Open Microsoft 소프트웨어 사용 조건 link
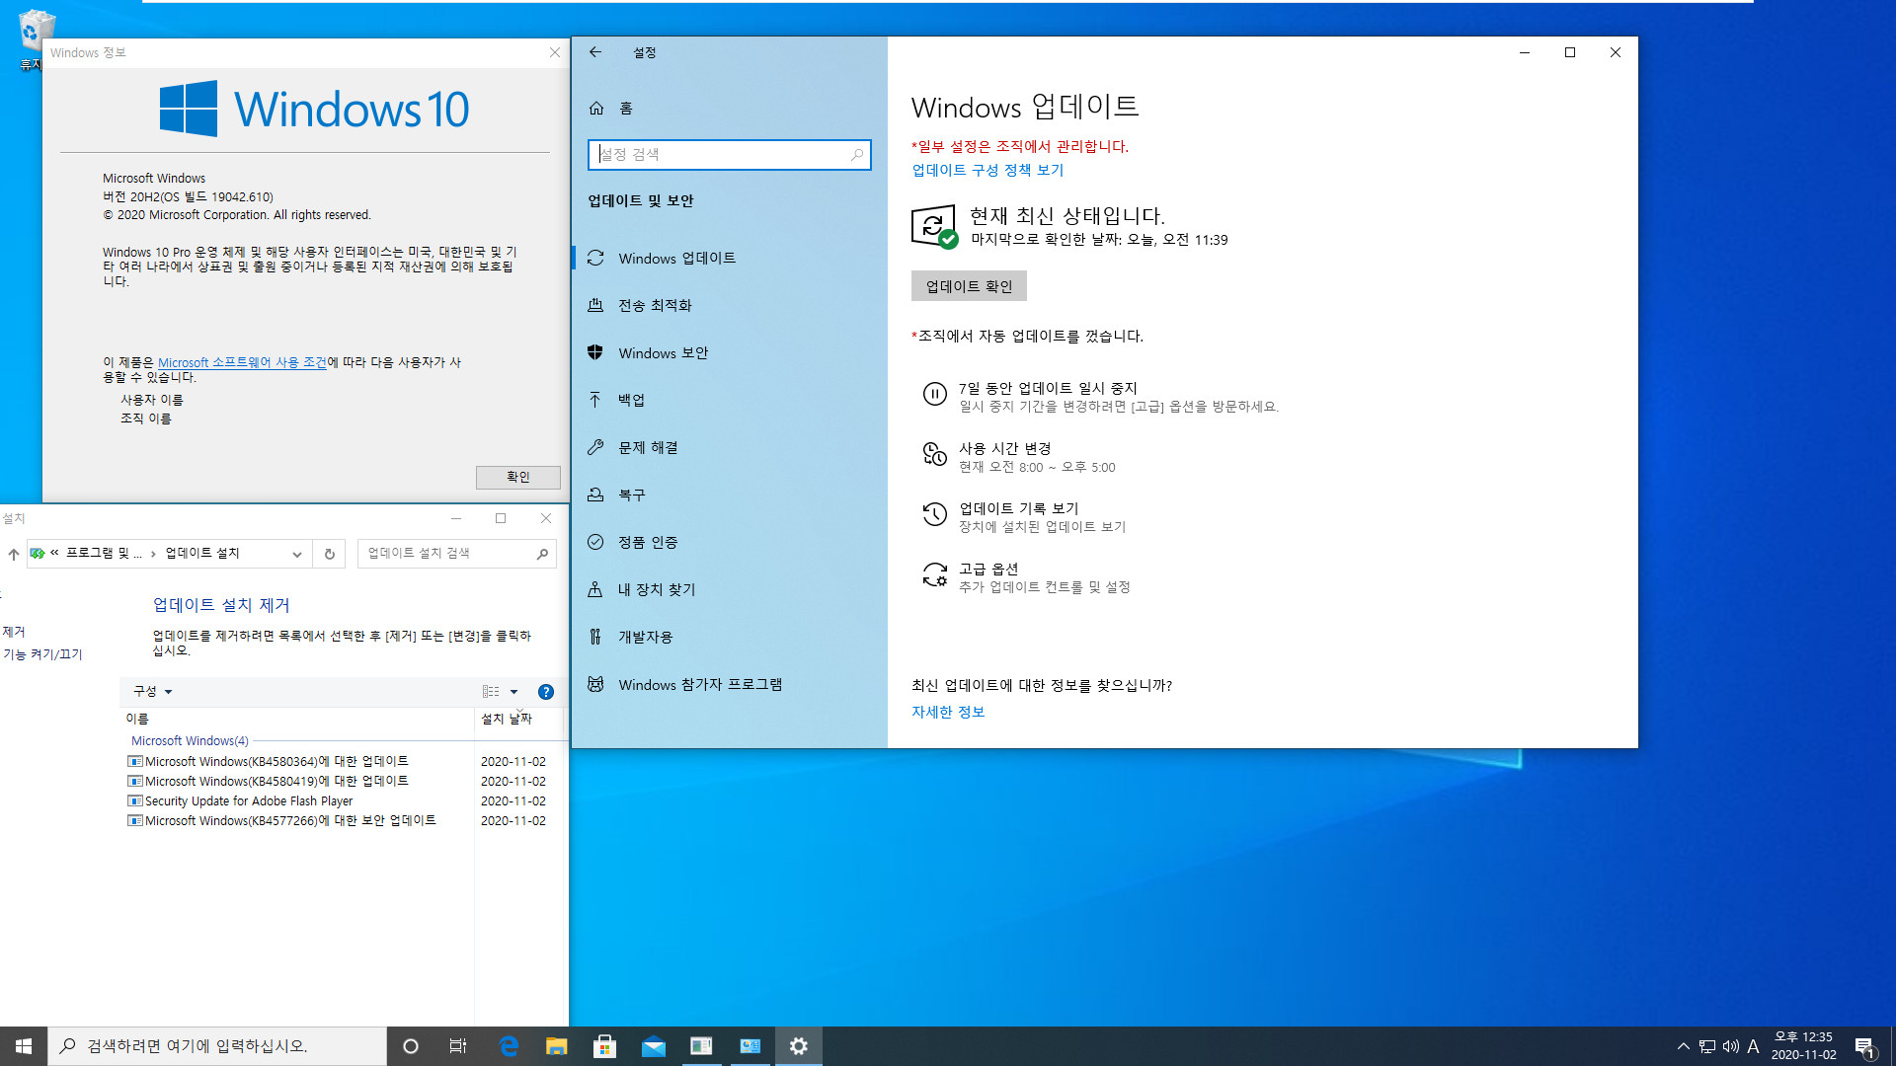The height and width of the screenshot is (1066, 1896). tap(242, 362)
